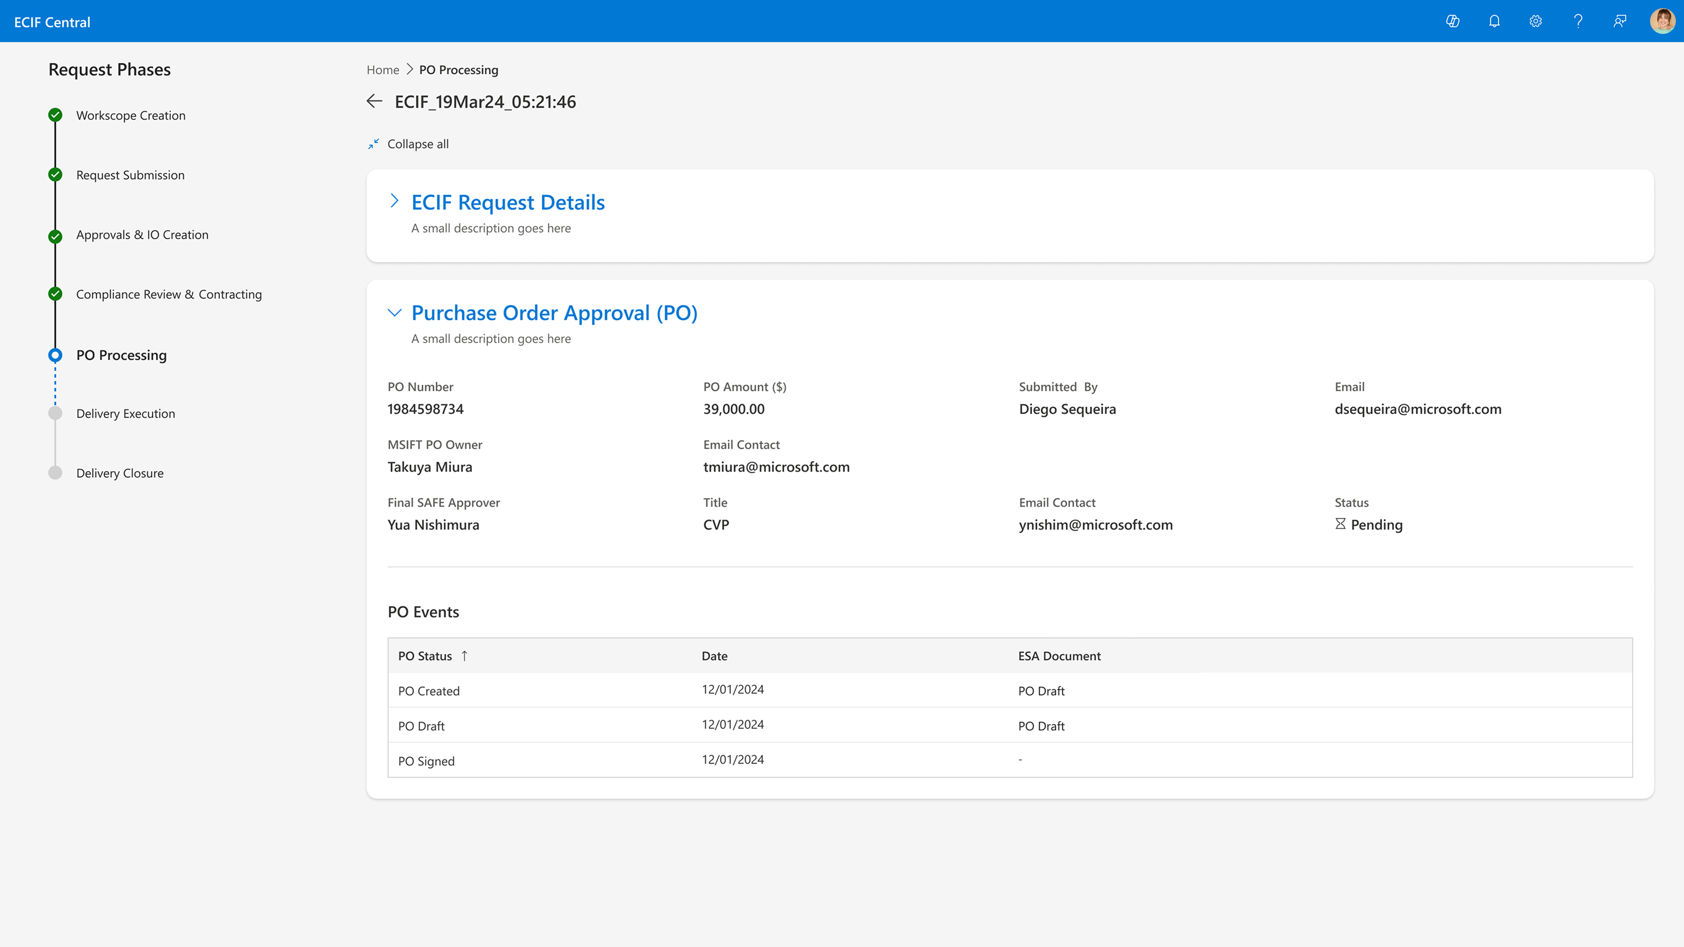Click the Home breadcrumb link
1684x947 pixels.
click(x=382, y=70)
